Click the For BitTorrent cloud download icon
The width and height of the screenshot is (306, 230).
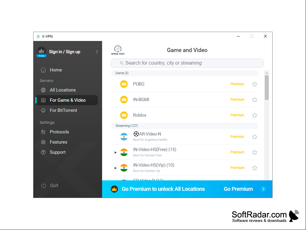coord(43,110)
